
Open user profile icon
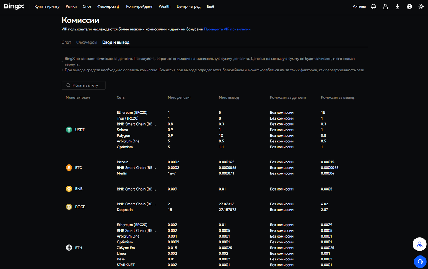coord(385,6)
